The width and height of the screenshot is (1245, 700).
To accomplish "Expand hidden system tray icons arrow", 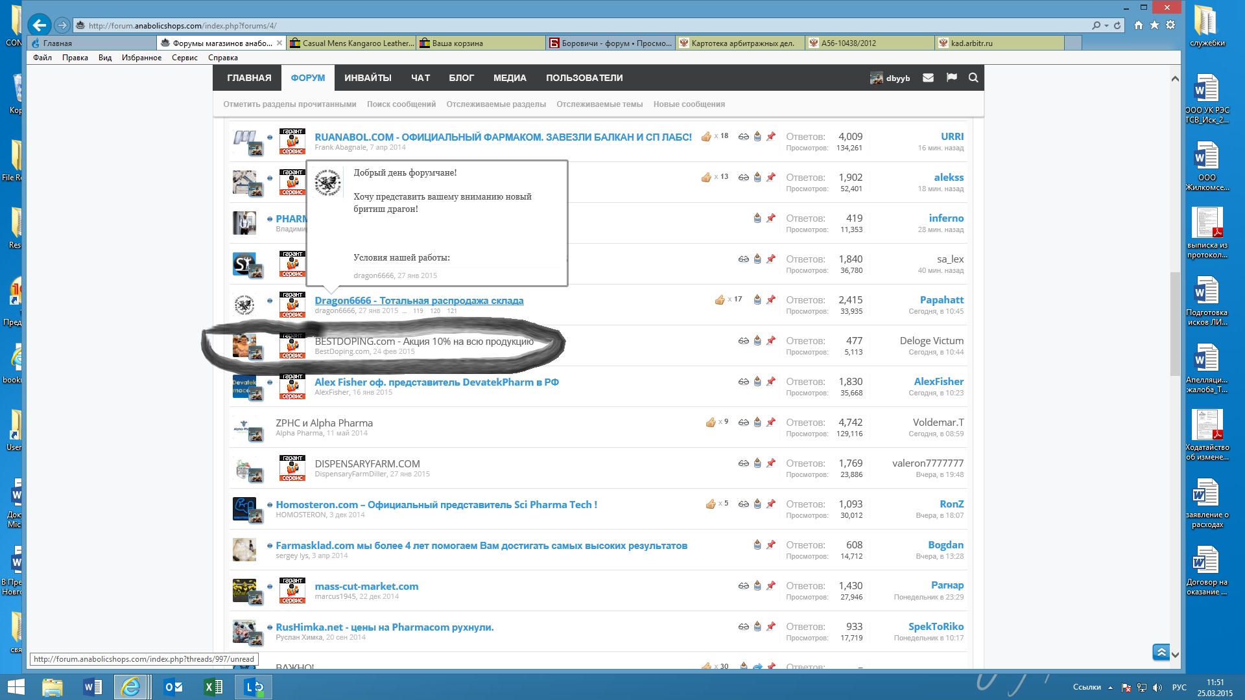I will click(1110, 687).
